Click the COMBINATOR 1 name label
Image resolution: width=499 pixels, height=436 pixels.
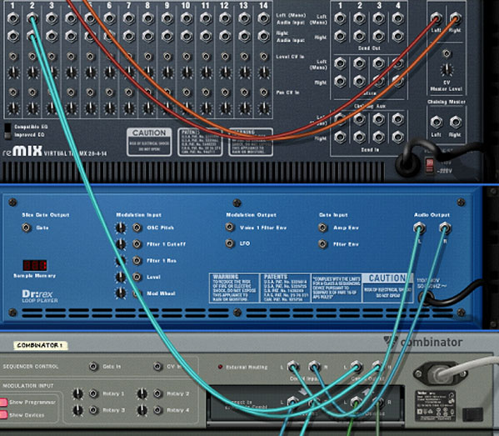pyautogui.click(x=41, y=345)
